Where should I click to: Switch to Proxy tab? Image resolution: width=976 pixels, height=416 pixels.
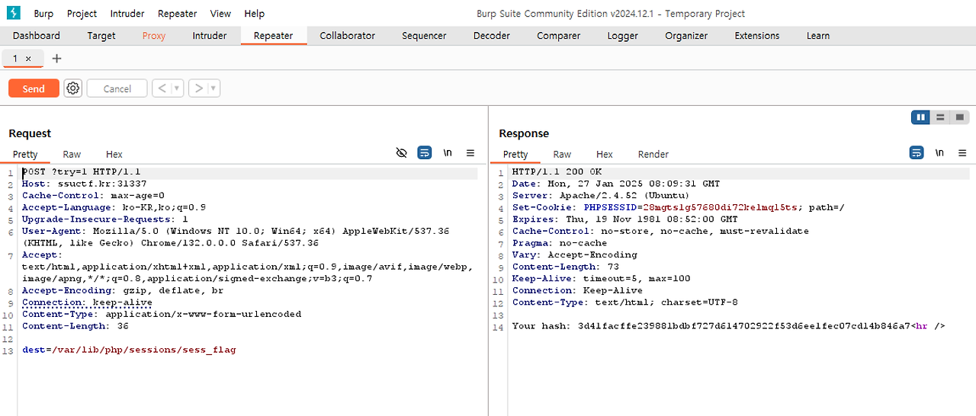pyautogui.click(x=154, y=36)
